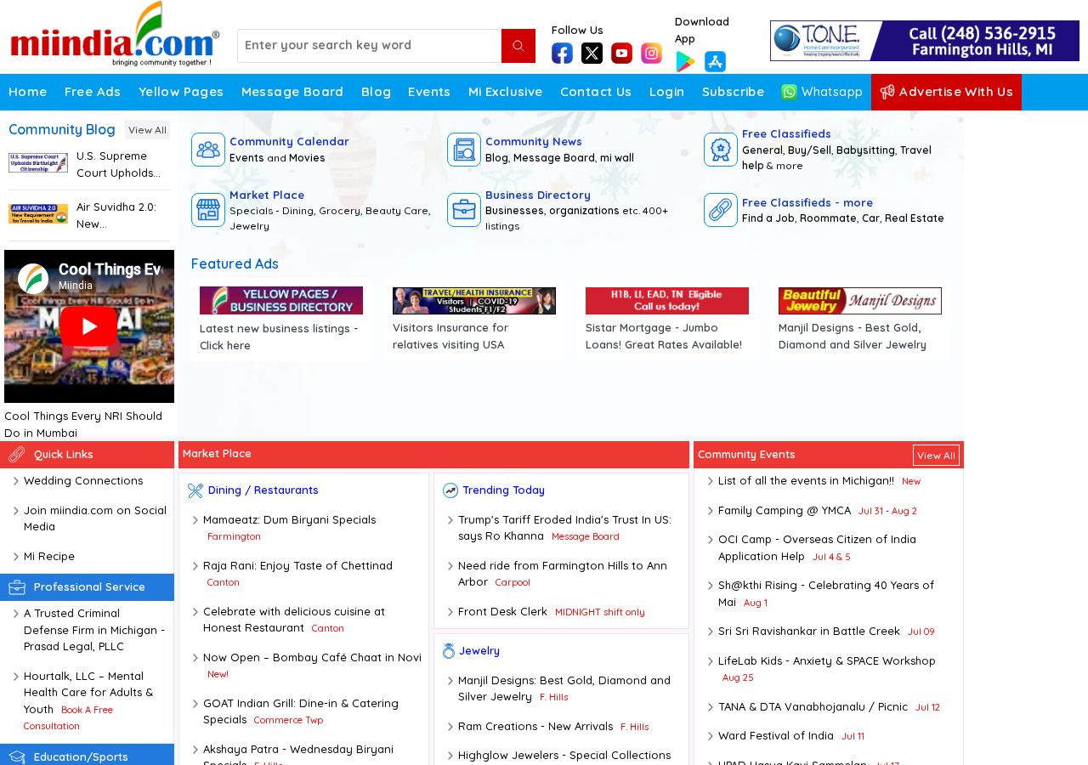Click the megaphone icon beside Advertise With Us
The width and height of the screenshot is (1088, 765).
887,92
